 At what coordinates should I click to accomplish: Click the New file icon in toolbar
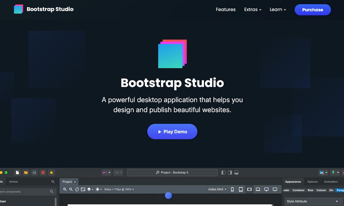pos(17,172)
